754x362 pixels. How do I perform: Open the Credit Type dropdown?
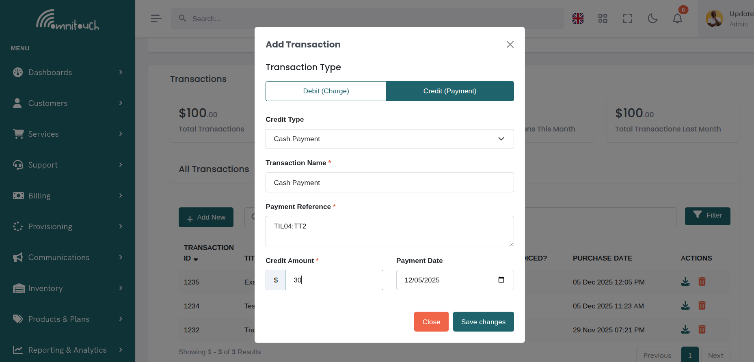click(389, 139)
